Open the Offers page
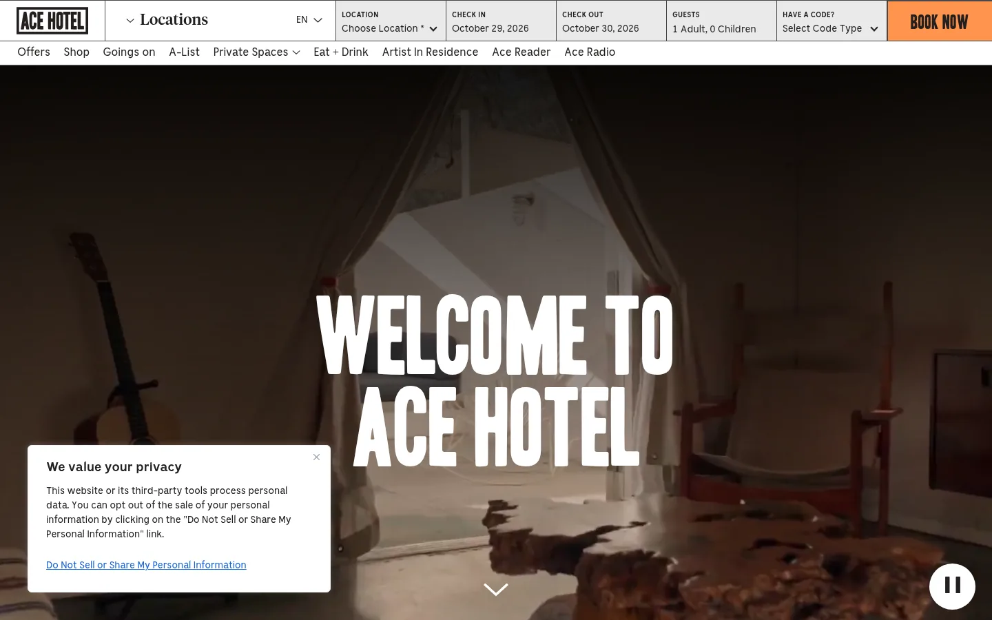This screenshot has height=620, width=992. [34, 52]
